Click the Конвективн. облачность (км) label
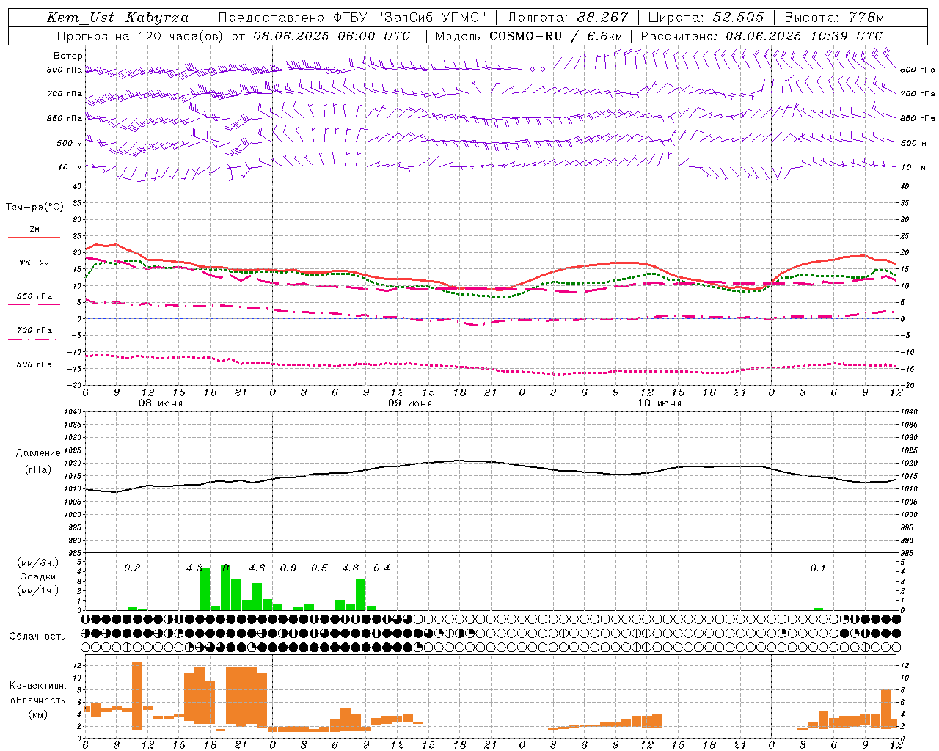Viewport: 939px width, 751px height. tap(37, 700)
